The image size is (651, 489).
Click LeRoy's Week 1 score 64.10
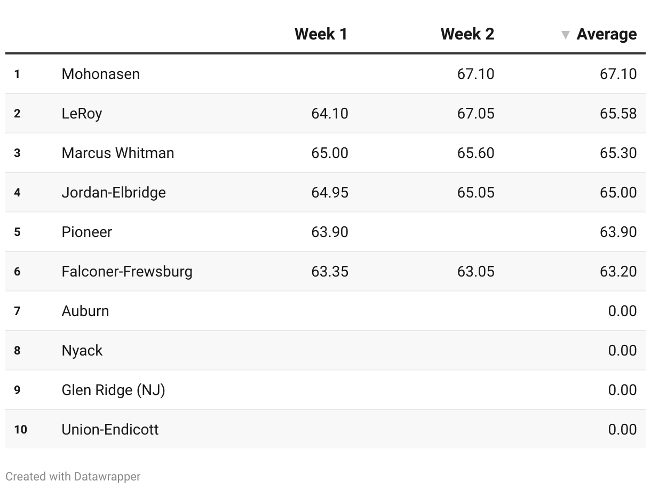[x=330, y=113]
